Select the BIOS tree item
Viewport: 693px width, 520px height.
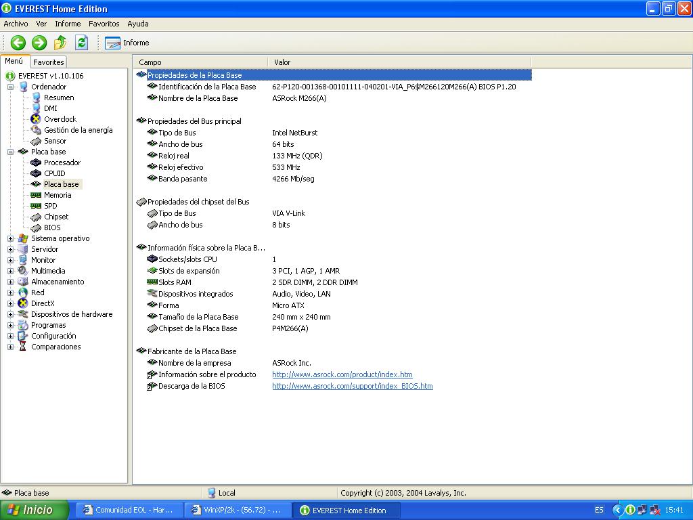click(52, 227)
